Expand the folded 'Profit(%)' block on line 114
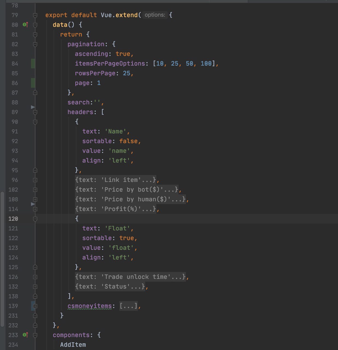Screen dimensions: 338x350 (35, 209)
